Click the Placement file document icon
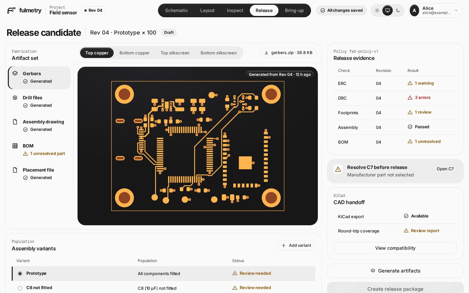The image size is (469, 293). click(15, 170)
